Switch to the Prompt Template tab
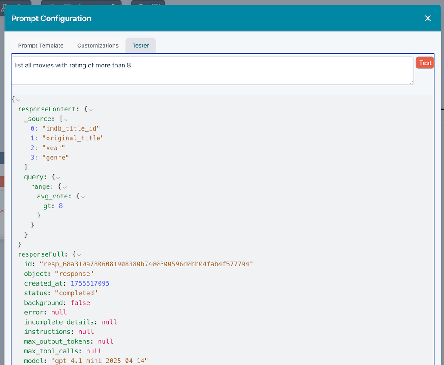Screen dimensions: 444x365 point(40,45)
